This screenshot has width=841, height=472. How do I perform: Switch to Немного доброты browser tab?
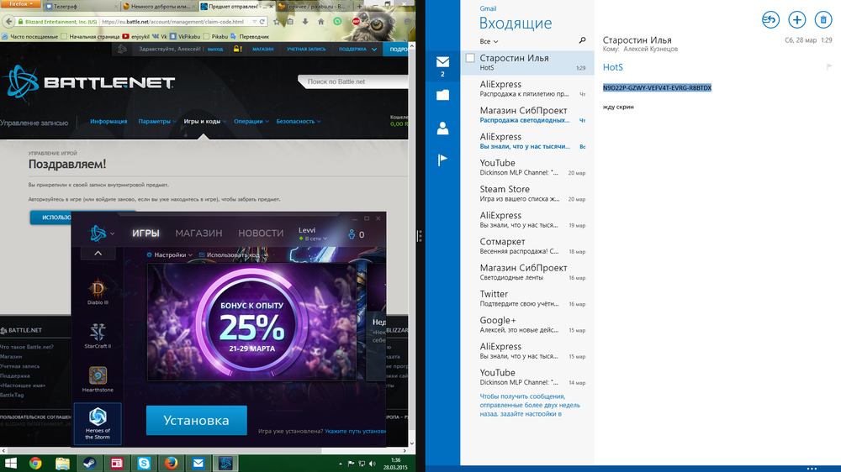[159, 7]
